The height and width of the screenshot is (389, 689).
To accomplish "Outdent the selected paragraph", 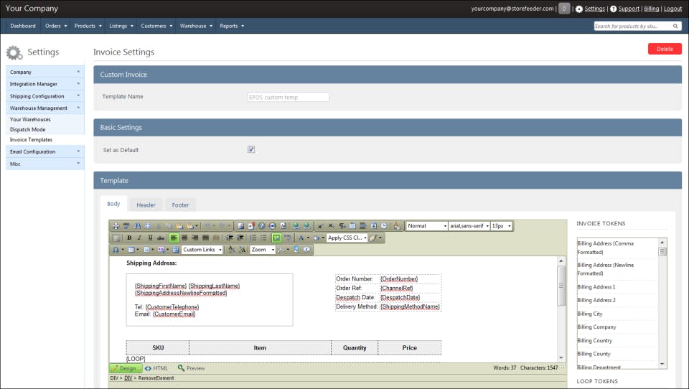I will tap(240, 238).
